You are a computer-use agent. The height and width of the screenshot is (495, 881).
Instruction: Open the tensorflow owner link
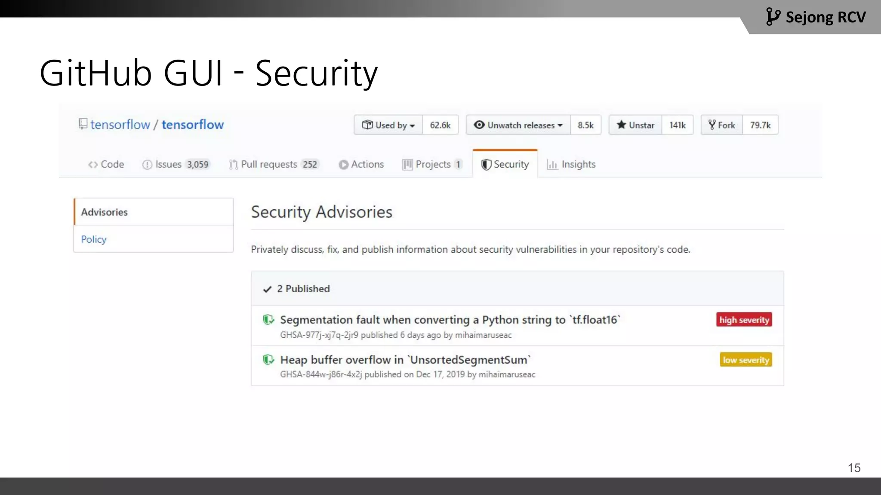click(x=120, y=125)
